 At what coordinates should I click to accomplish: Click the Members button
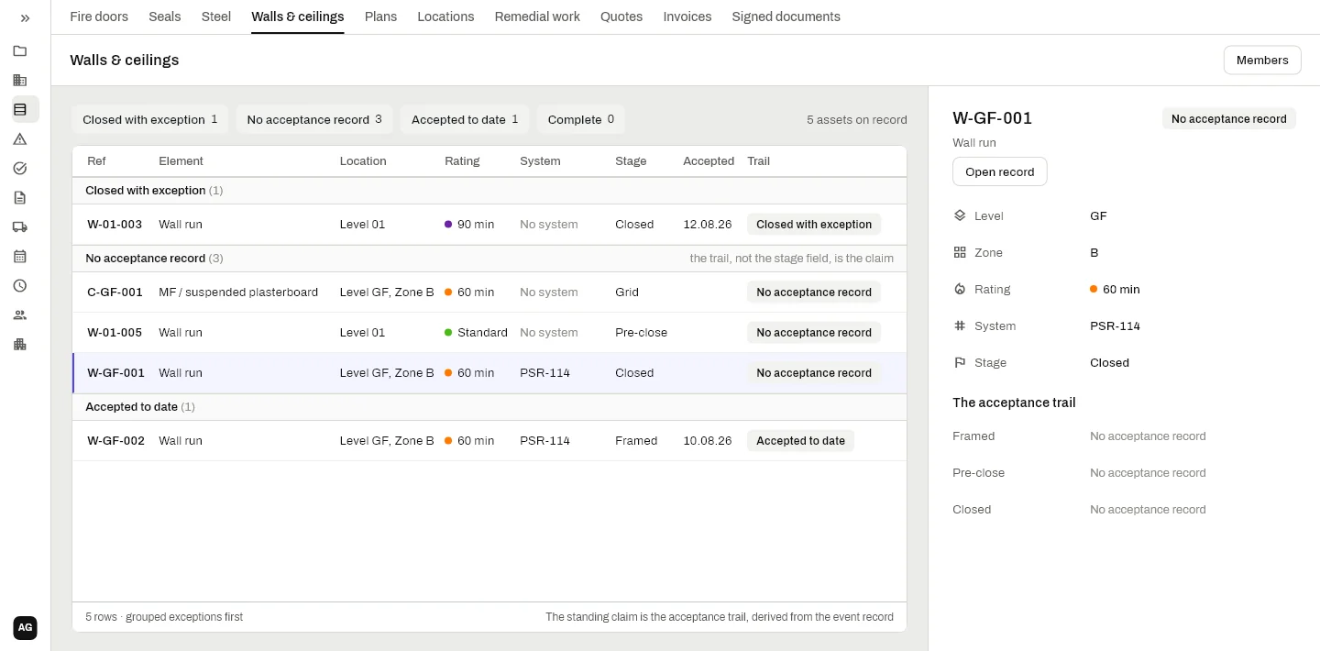(x=1262, y=61)
